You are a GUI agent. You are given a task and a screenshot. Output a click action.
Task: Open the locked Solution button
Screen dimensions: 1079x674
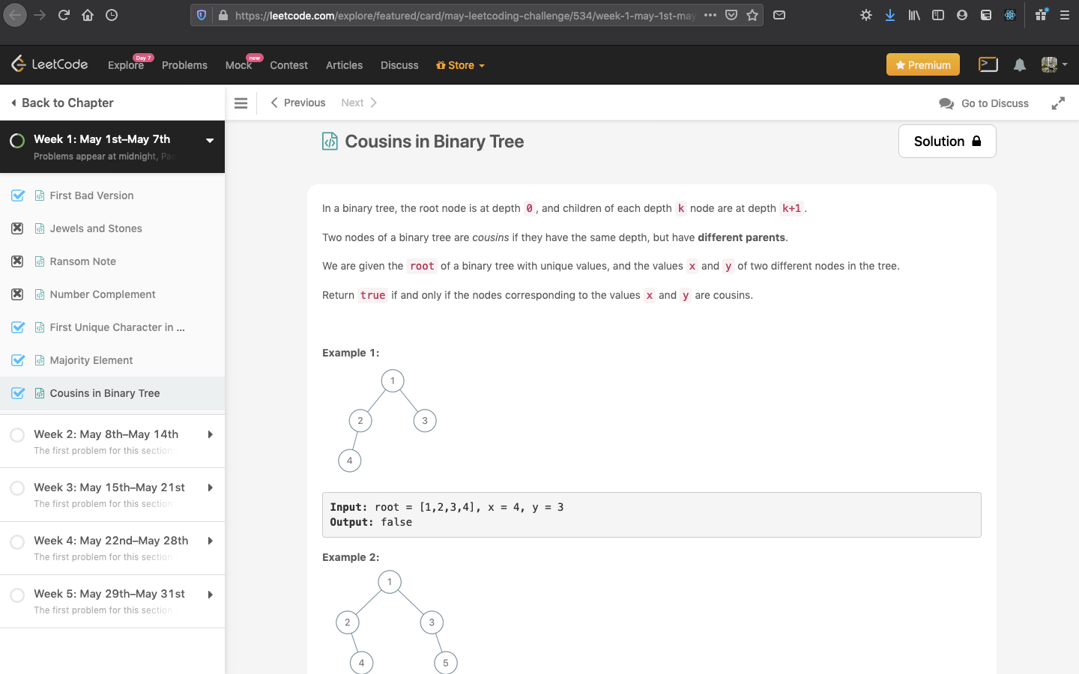[x=947, y=141]
